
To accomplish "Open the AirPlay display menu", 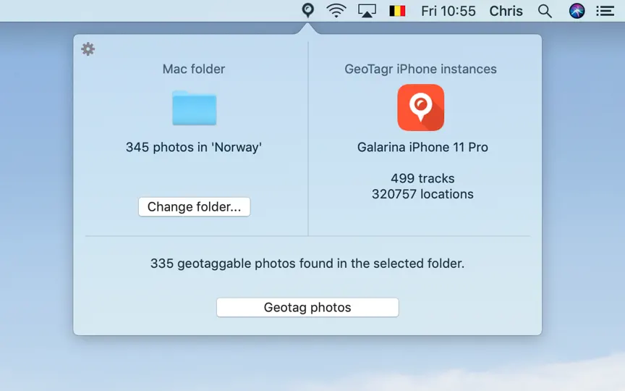I will [367, 11].
